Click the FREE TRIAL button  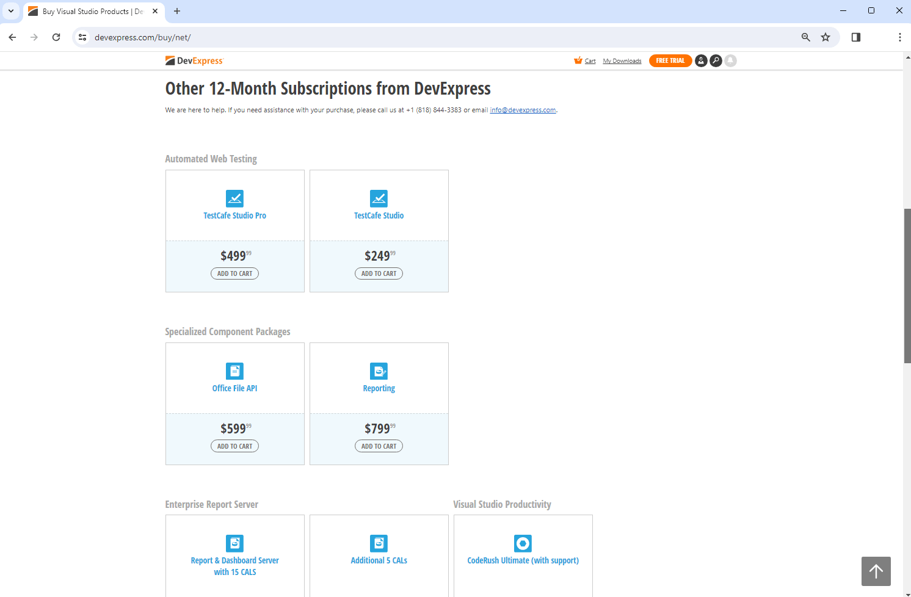coord(670,60)
